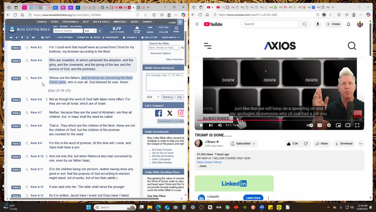Show hidden system tray icons
Screen dimensions: 376x212
coord(328,207)
